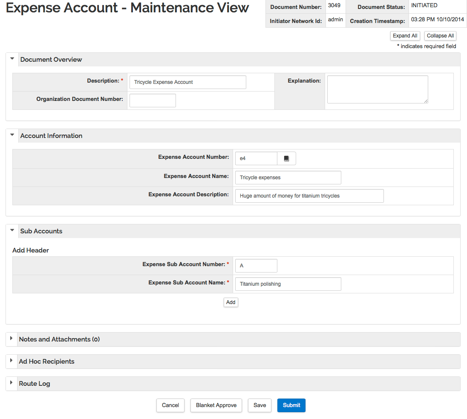
Task: Click the Ad Hoc Recipients title
Action: click(x=46, y=361)
